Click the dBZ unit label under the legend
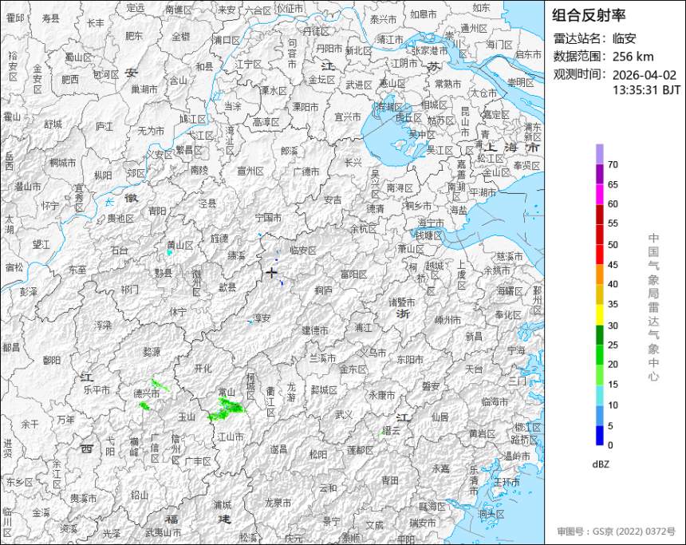The width and height of the screenshot is (686, 545). point(601,464)
